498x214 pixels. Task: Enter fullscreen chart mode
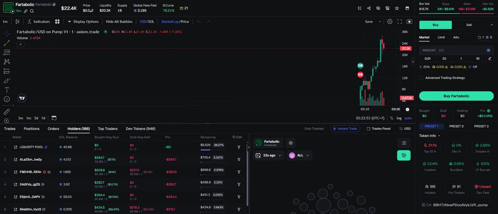click(400, 22)
